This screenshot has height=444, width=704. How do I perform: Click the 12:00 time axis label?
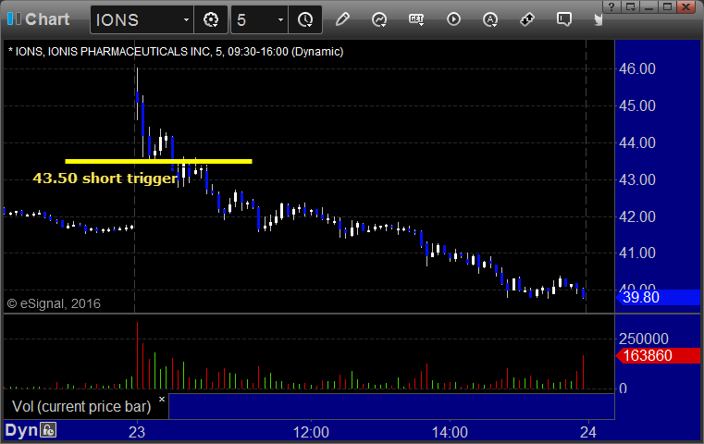point(311,432)
